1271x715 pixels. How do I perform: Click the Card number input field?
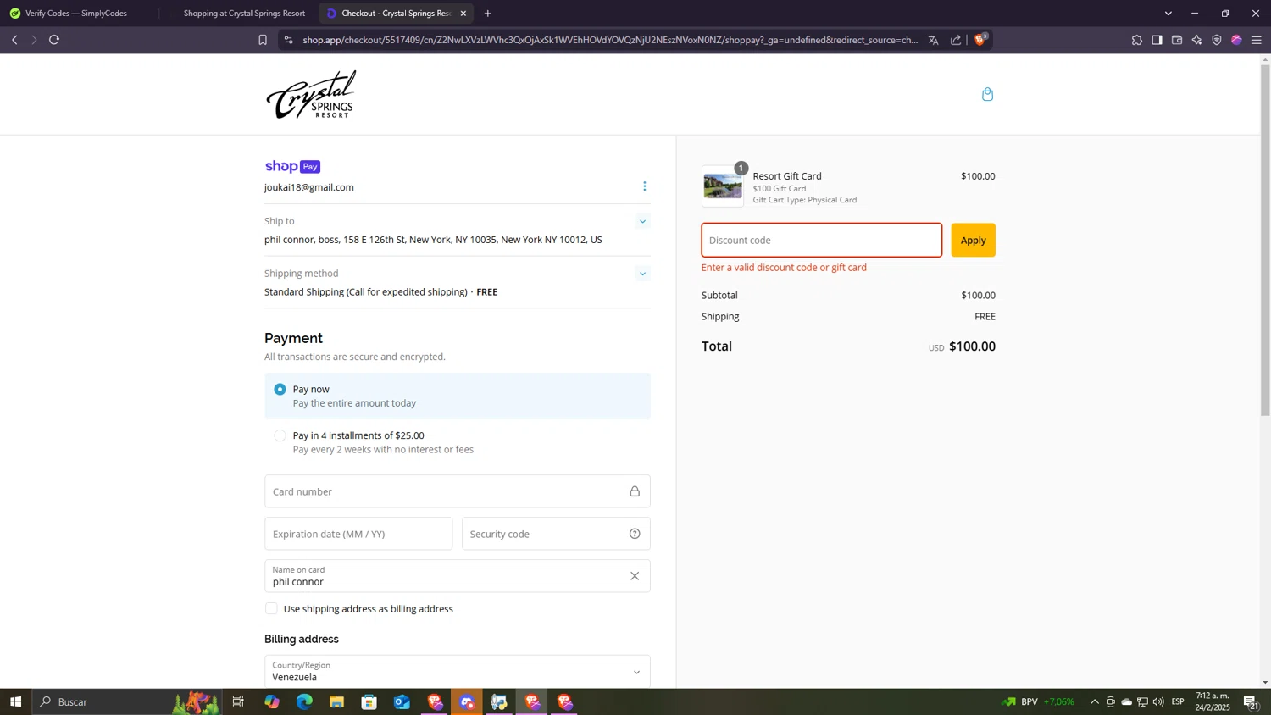coord(458,491)
